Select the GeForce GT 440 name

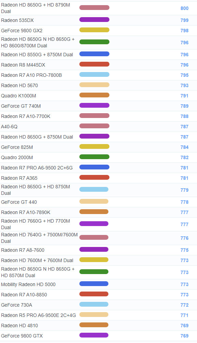tap(19, 202)
